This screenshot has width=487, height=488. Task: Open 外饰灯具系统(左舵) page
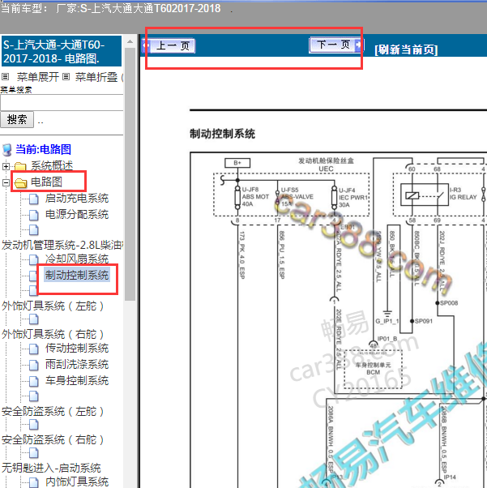(x=53, y=306)
